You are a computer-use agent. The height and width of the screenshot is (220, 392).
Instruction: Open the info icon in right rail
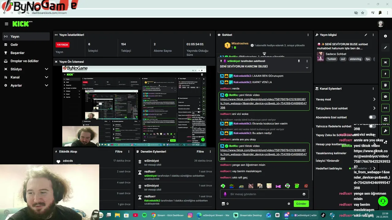click(x=385, y=36)
